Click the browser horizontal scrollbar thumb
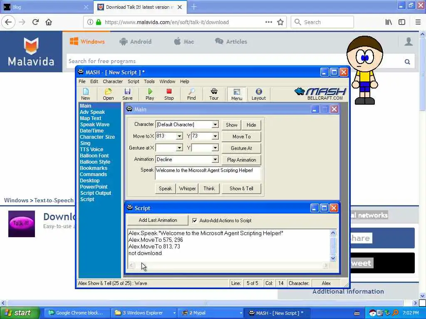The width and height of the screenshot is (426, 319). point(206,303)
